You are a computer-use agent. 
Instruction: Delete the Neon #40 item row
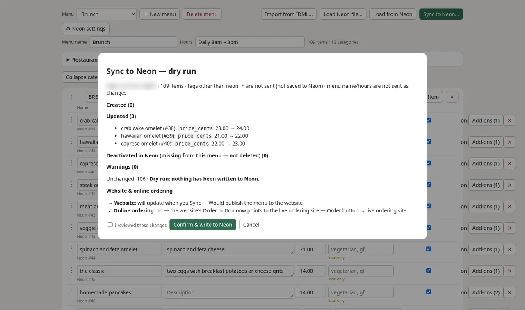click(509, 163)
